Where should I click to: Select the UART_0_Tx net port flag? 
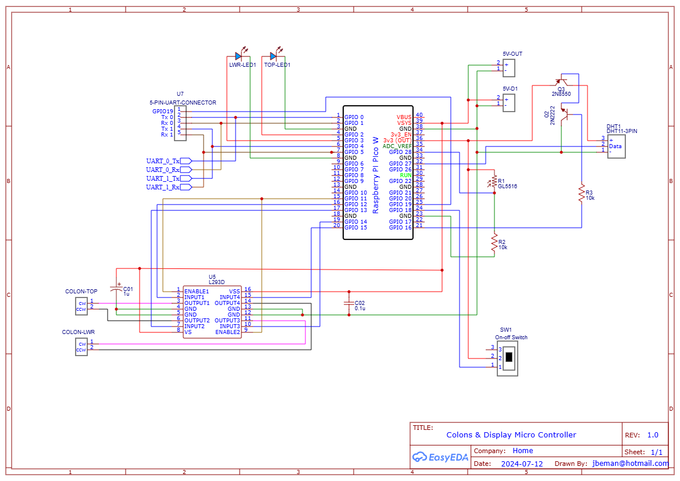[186, 161]
